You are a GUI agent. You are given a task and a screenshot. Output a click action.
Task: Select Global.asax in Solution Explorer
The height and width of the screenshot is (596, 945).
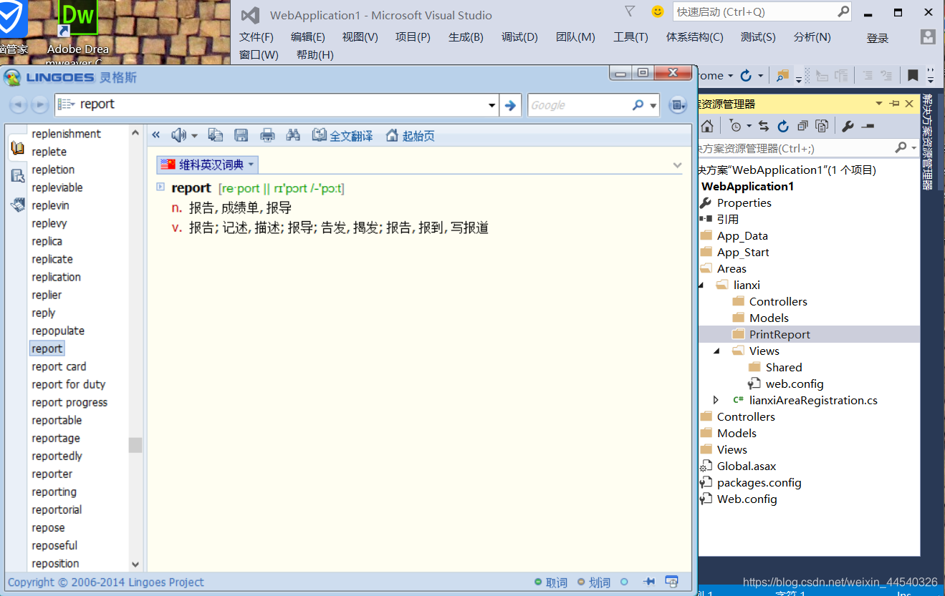[747, 466]
